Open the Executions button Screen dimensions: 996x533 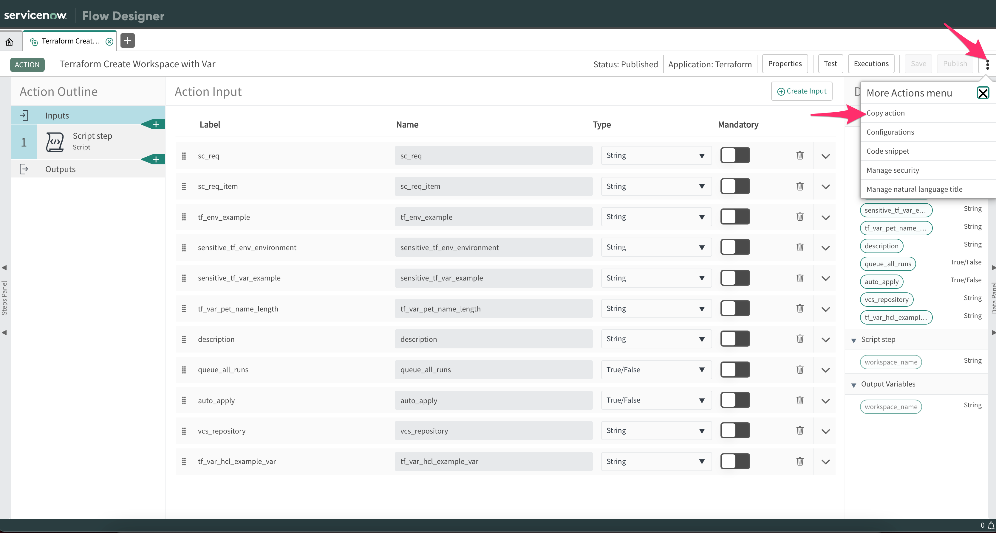click(x=871, y=64)
